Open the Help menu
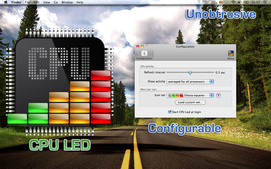 point(80,2)
